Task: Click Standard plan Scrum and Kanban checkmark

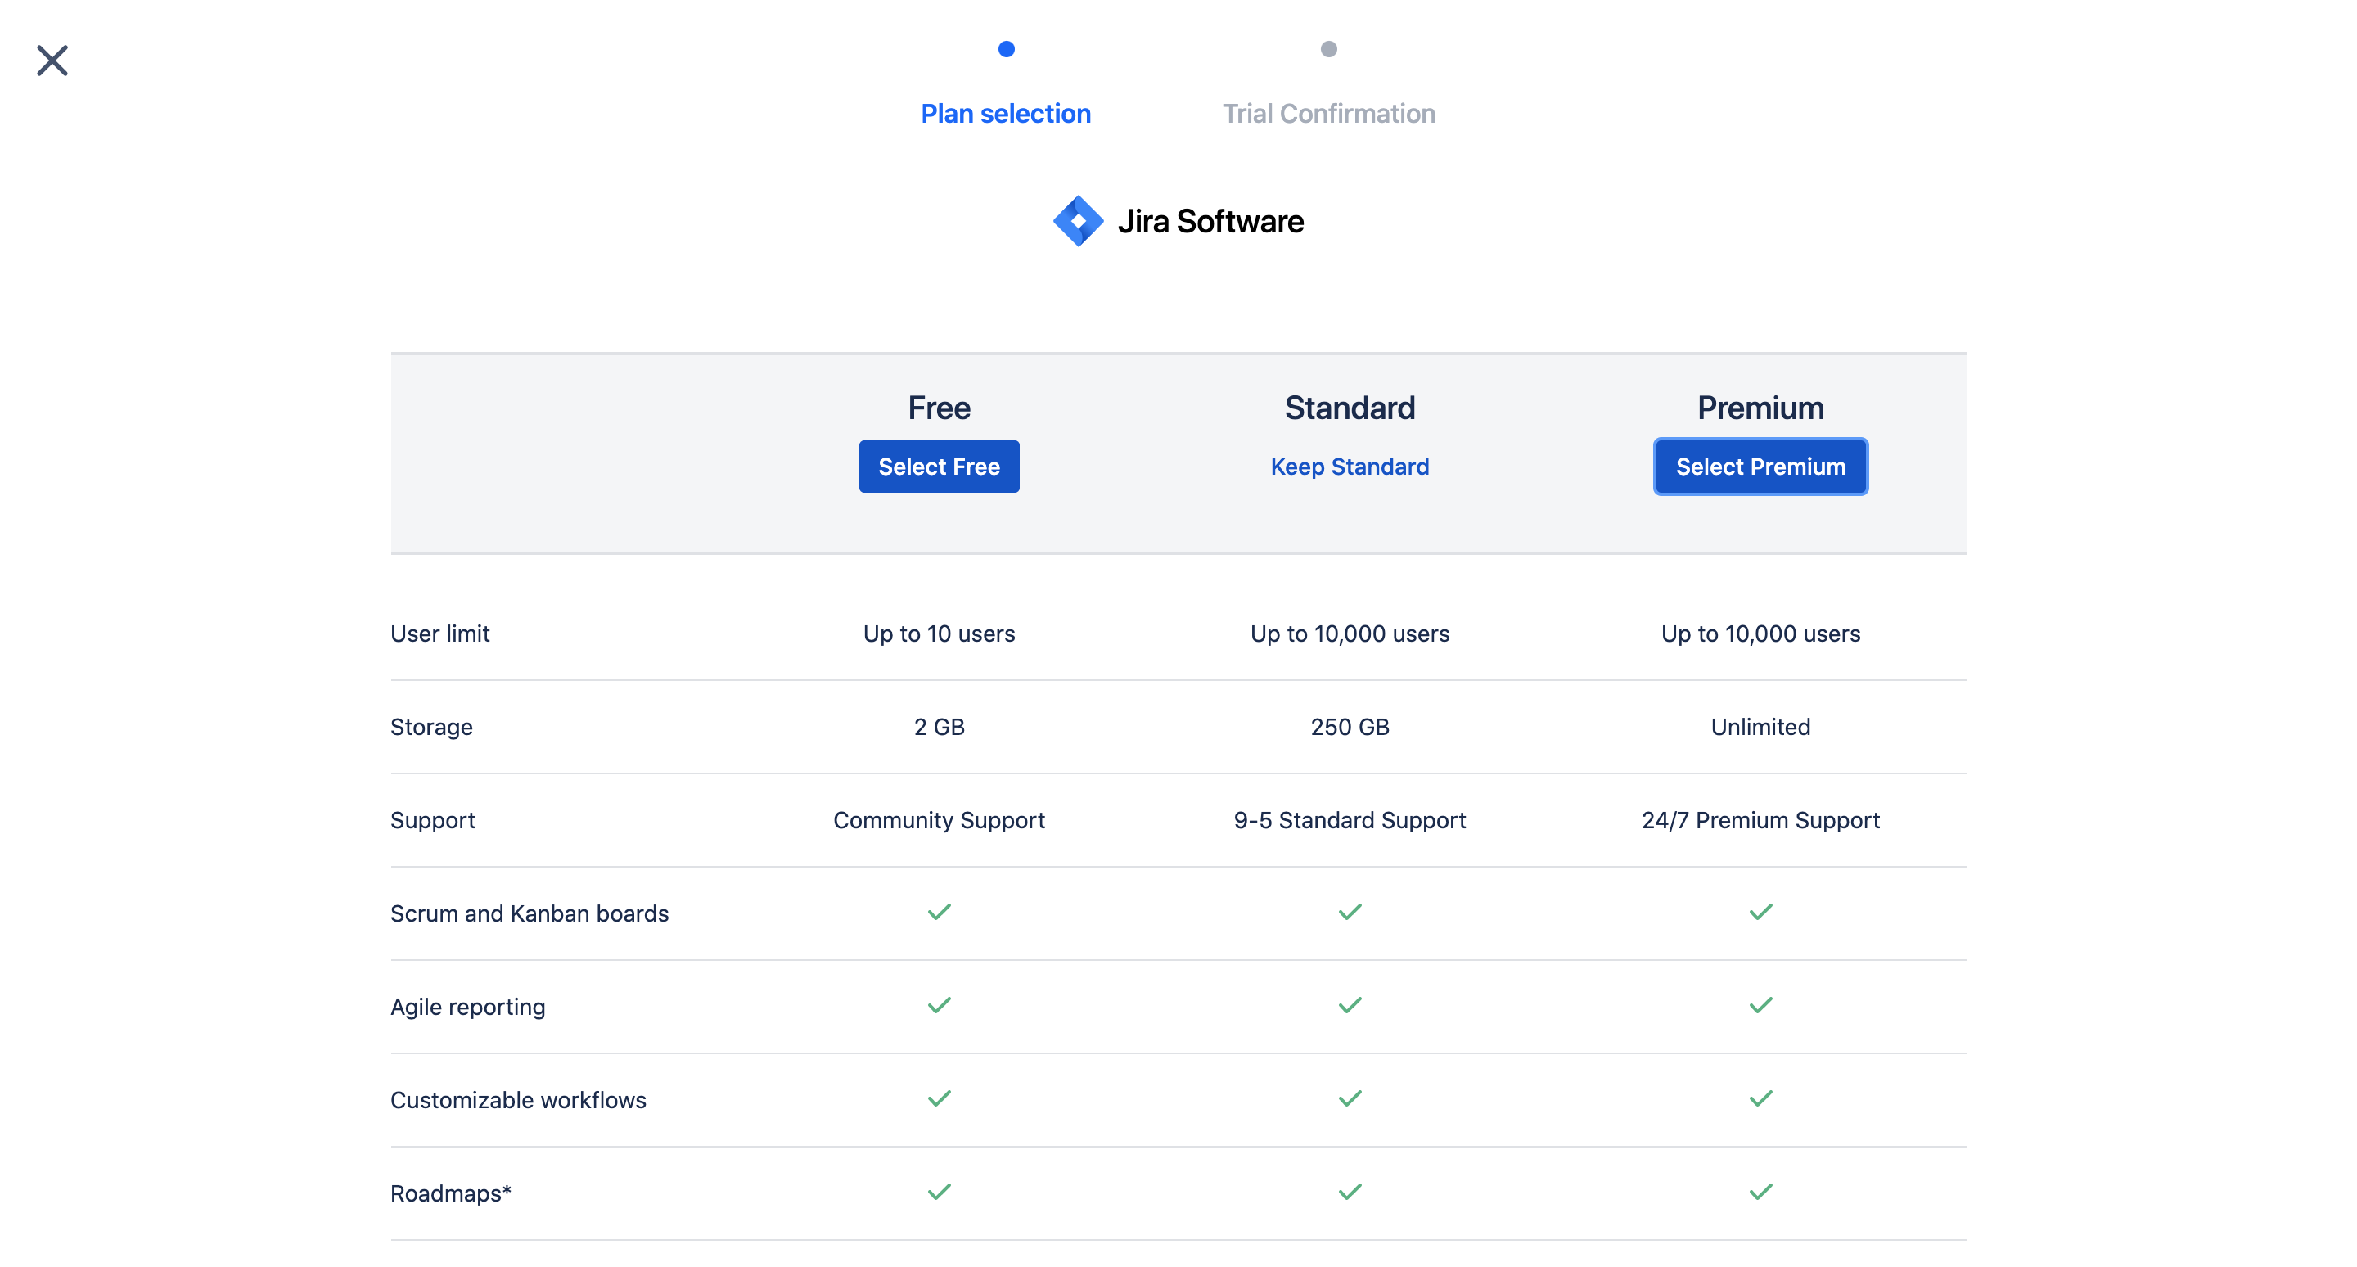Action: [x=1350, y=912]
